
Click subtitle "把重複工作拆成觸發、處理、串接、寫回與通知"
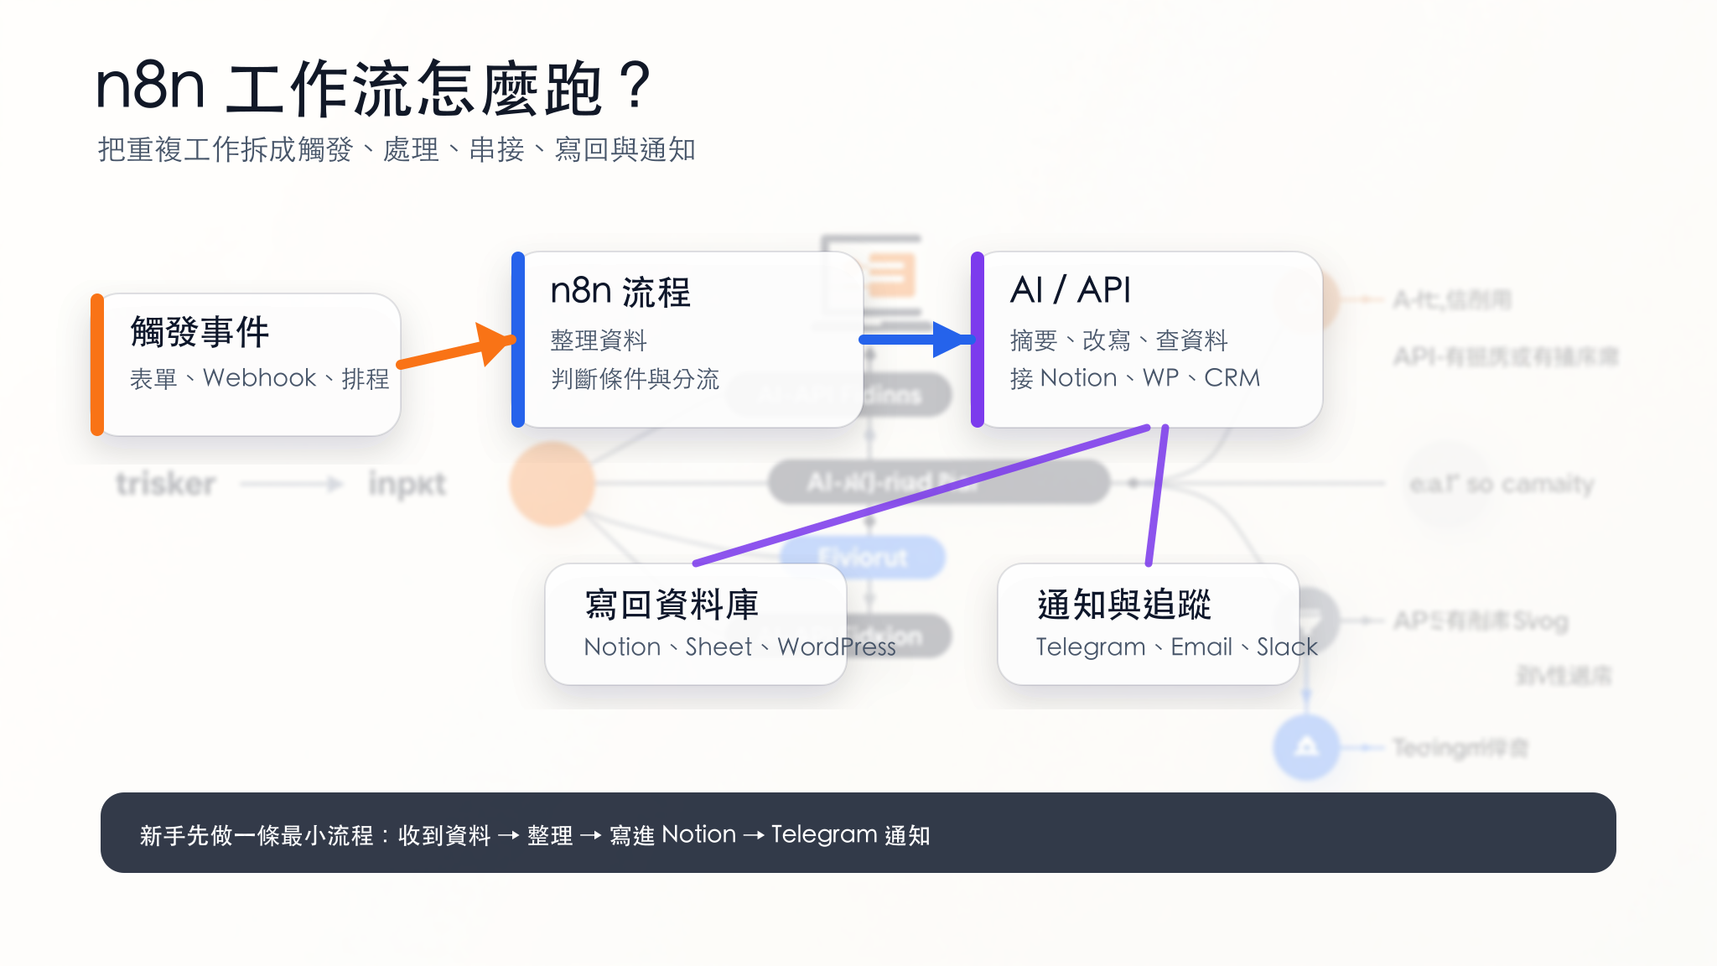pos(397,149)
